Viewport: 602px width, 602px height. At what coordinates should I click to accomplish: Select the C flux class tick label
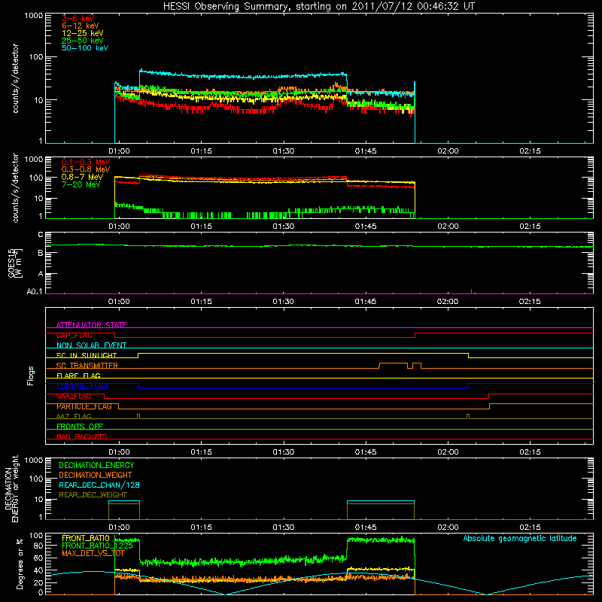(41, 235)
